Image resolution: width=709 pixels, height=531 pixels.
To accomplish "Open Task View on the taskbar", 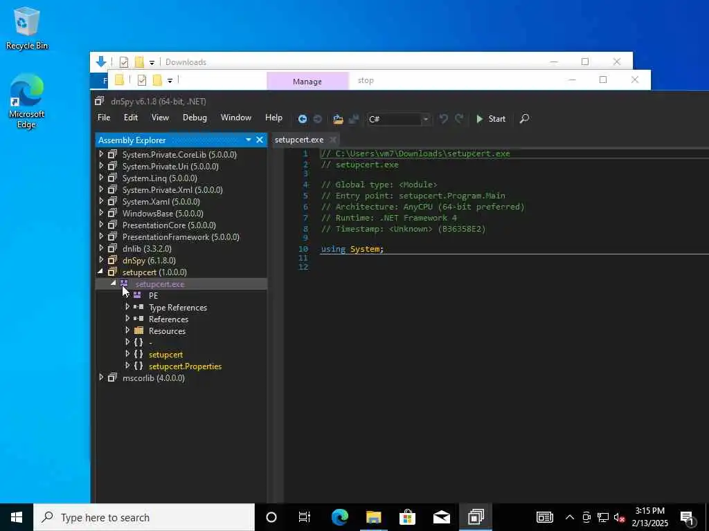I will [x=305, y=517].
